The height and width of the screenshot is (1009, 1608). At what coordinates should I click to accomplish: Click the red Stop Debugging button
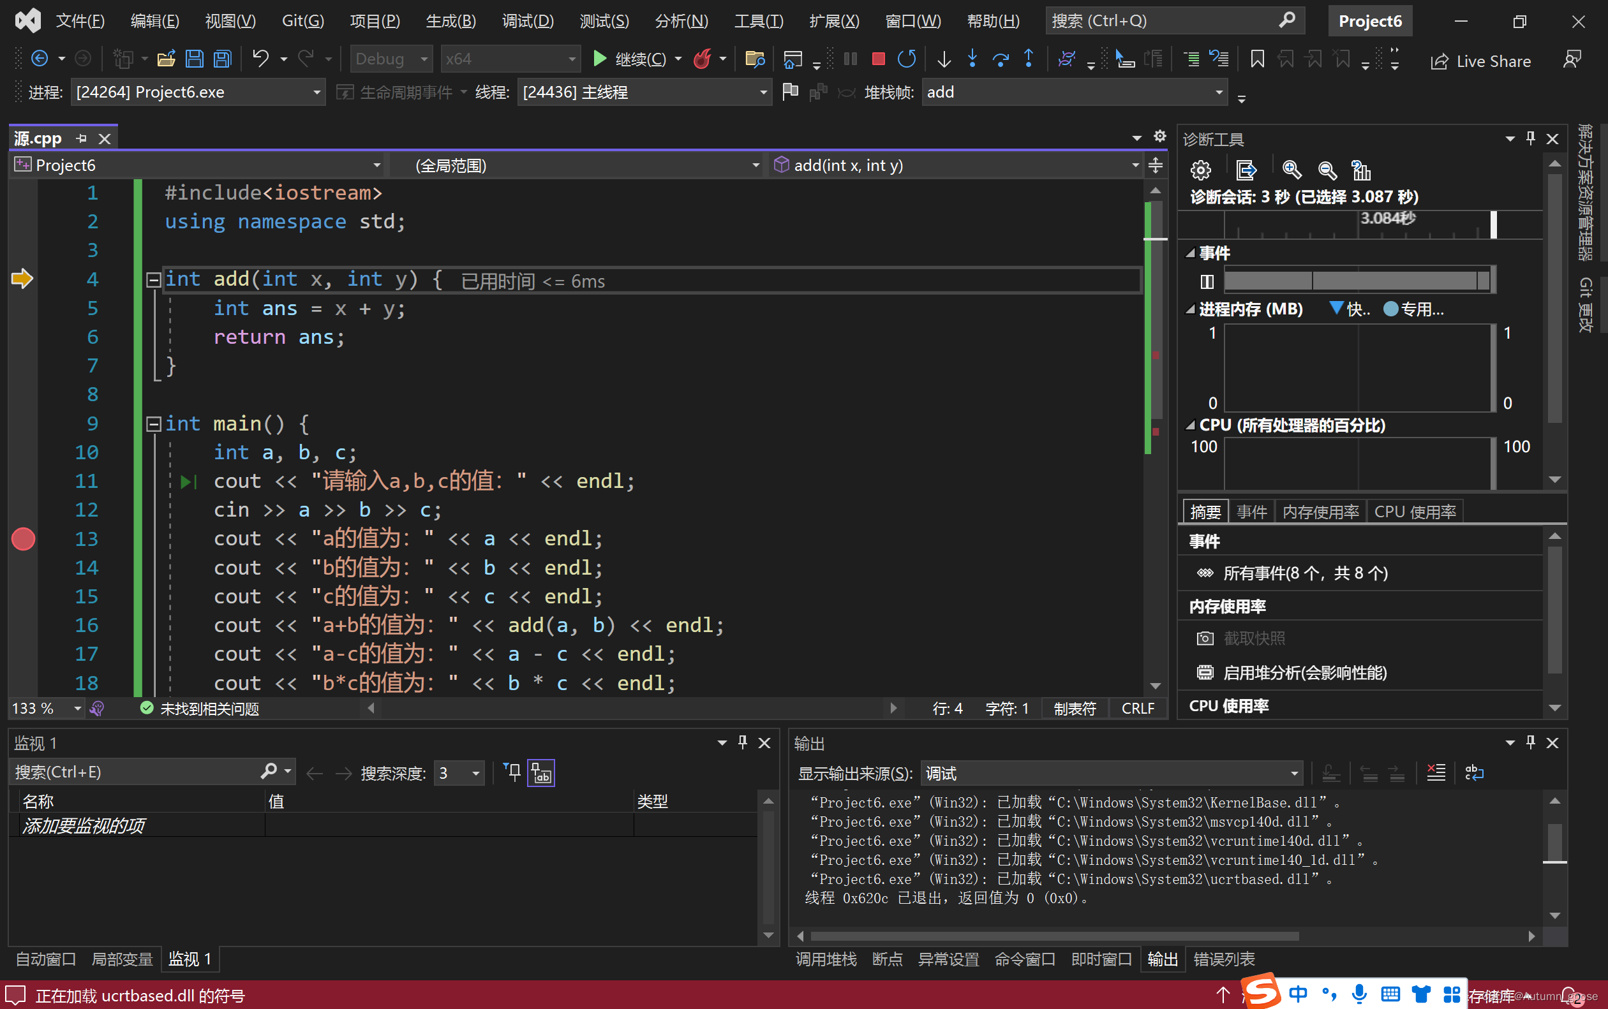(x=879, y=59)
